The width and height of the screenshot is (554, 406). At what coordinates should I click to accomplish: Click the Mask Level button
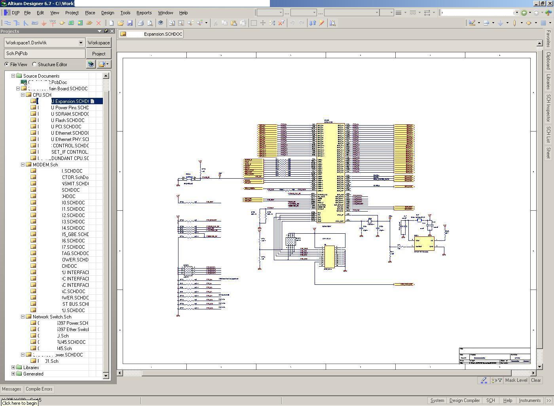[x=516, y=380]
